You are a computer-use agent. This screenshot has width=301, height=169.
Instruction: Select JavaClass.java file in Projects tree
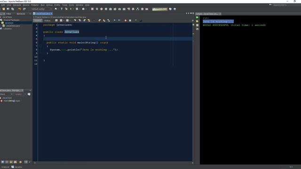(x=13, y=26)
